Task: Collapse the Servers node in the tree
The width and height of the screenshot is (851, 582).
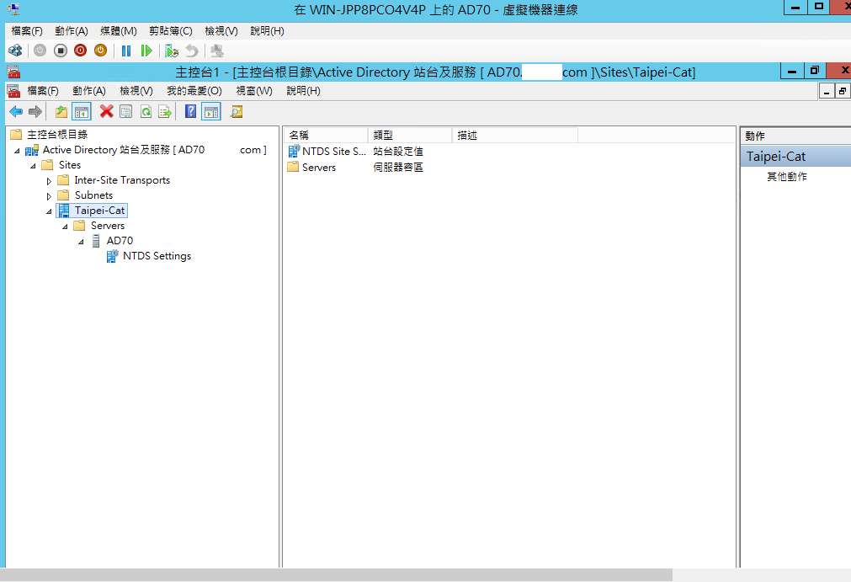Action: click(x=65, y=227)
